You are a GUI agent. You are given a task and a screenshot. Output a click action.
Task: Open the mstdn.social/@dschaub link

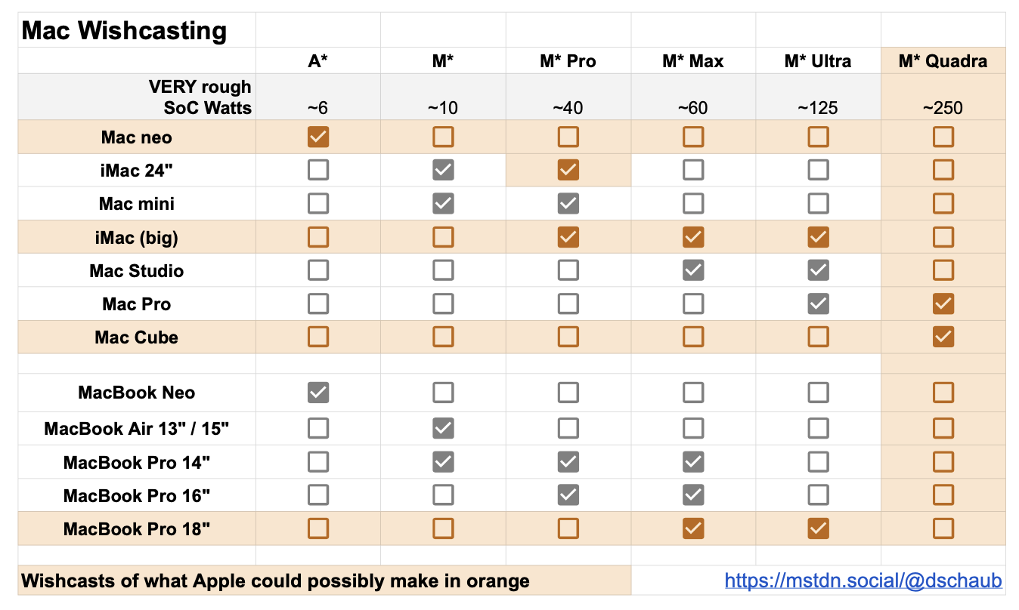coord(863,581)
